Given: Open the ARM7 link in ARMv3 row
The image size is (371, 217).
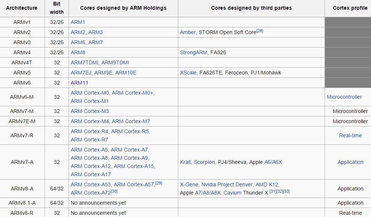Looking at the screenshot, I should click(95, 43).
